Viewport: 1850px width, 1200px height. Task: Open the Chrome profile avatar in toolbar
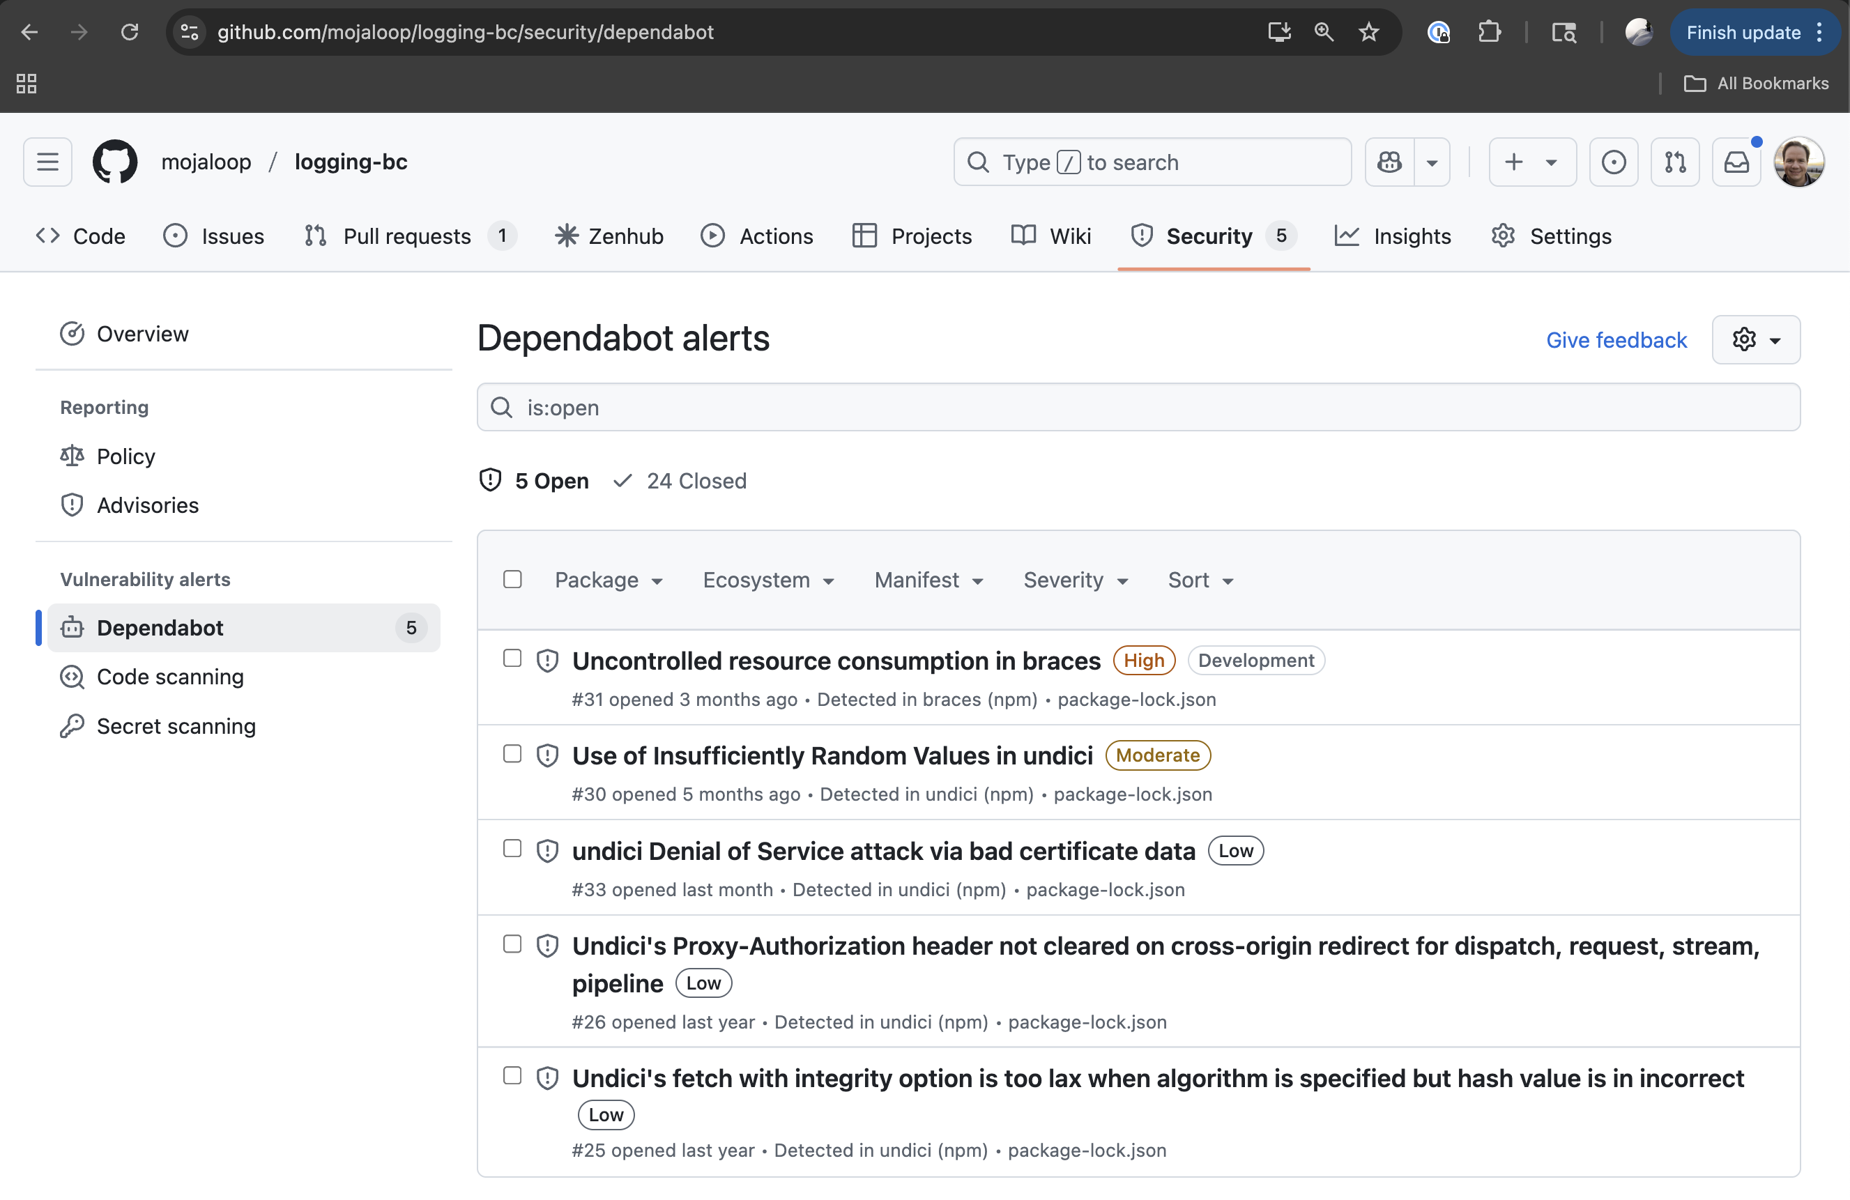click(1639, 32)
